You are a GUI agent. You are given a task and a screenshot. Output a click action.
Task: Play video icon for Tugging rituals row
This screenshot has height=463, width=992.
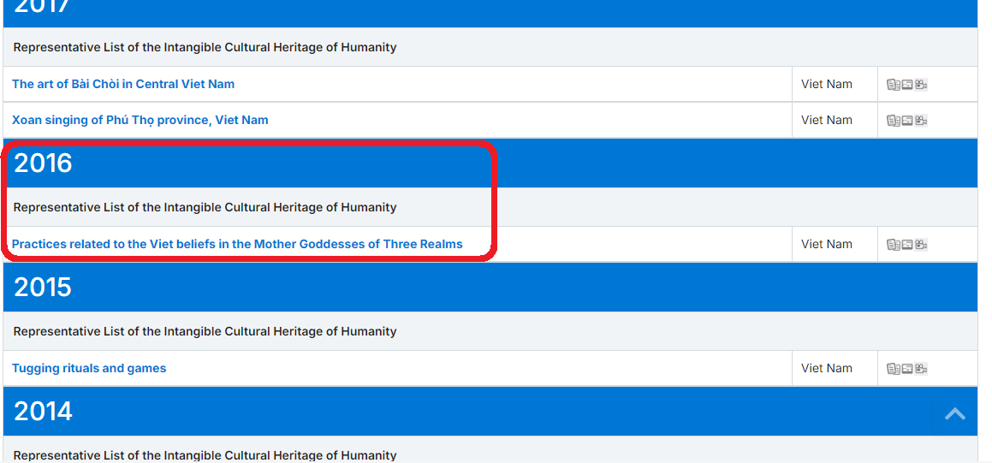(x=921, y=369)
